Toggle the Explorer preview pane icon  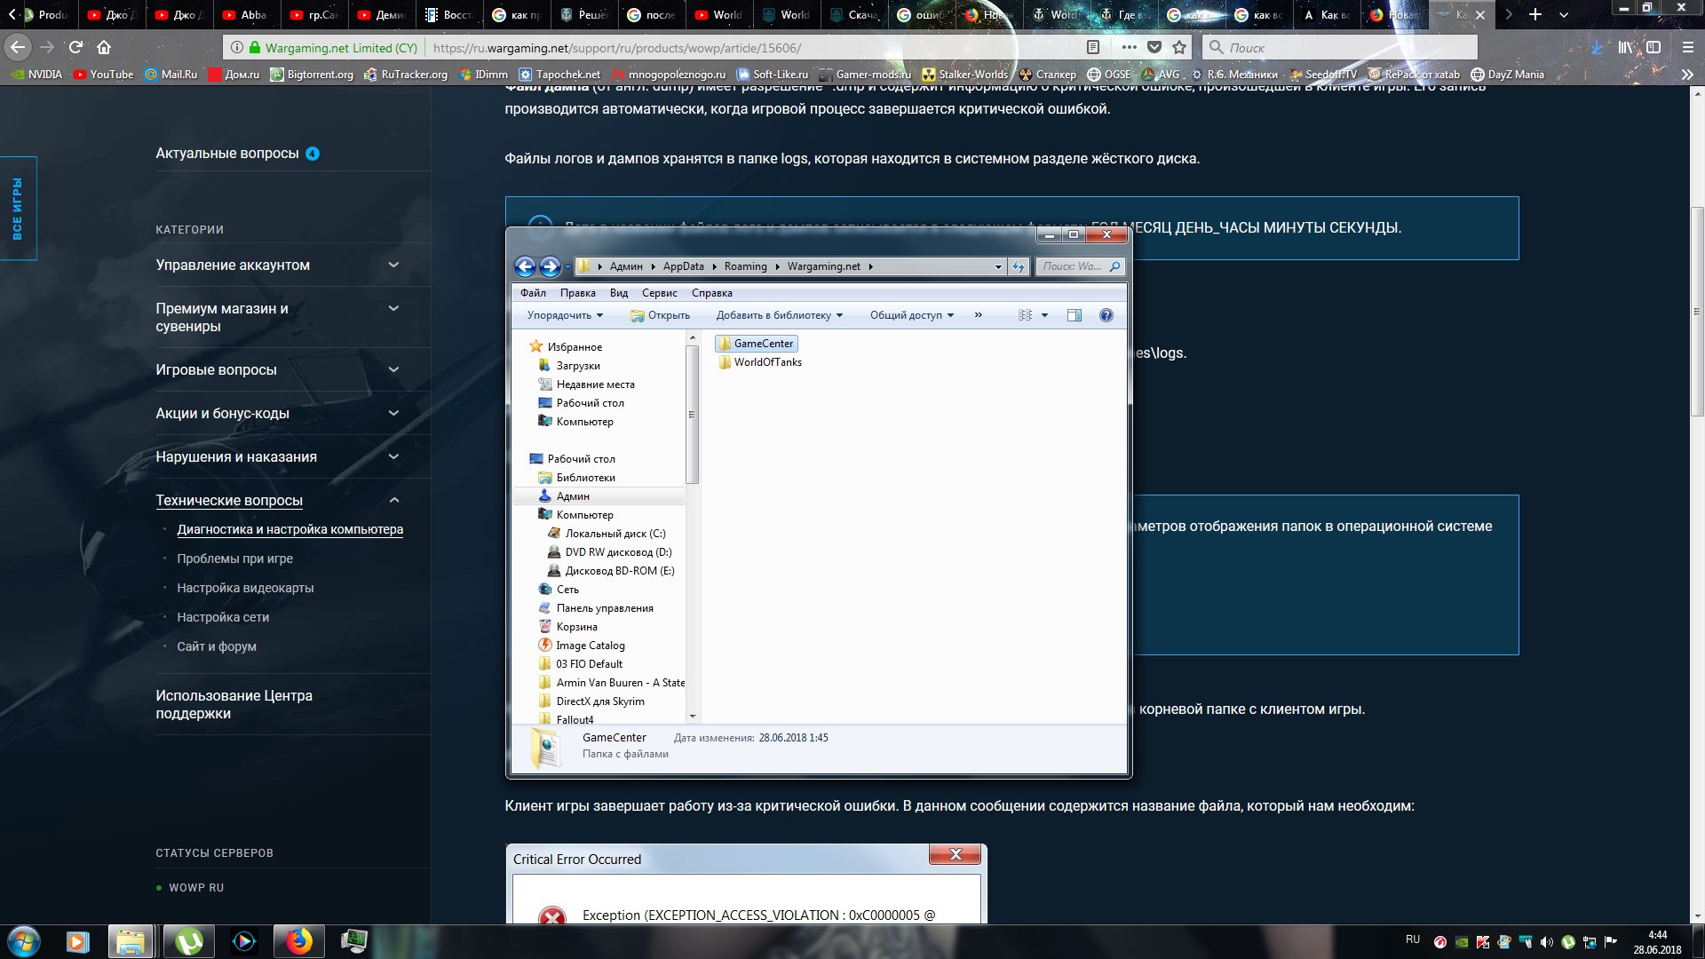click(x=1075, y=315)
